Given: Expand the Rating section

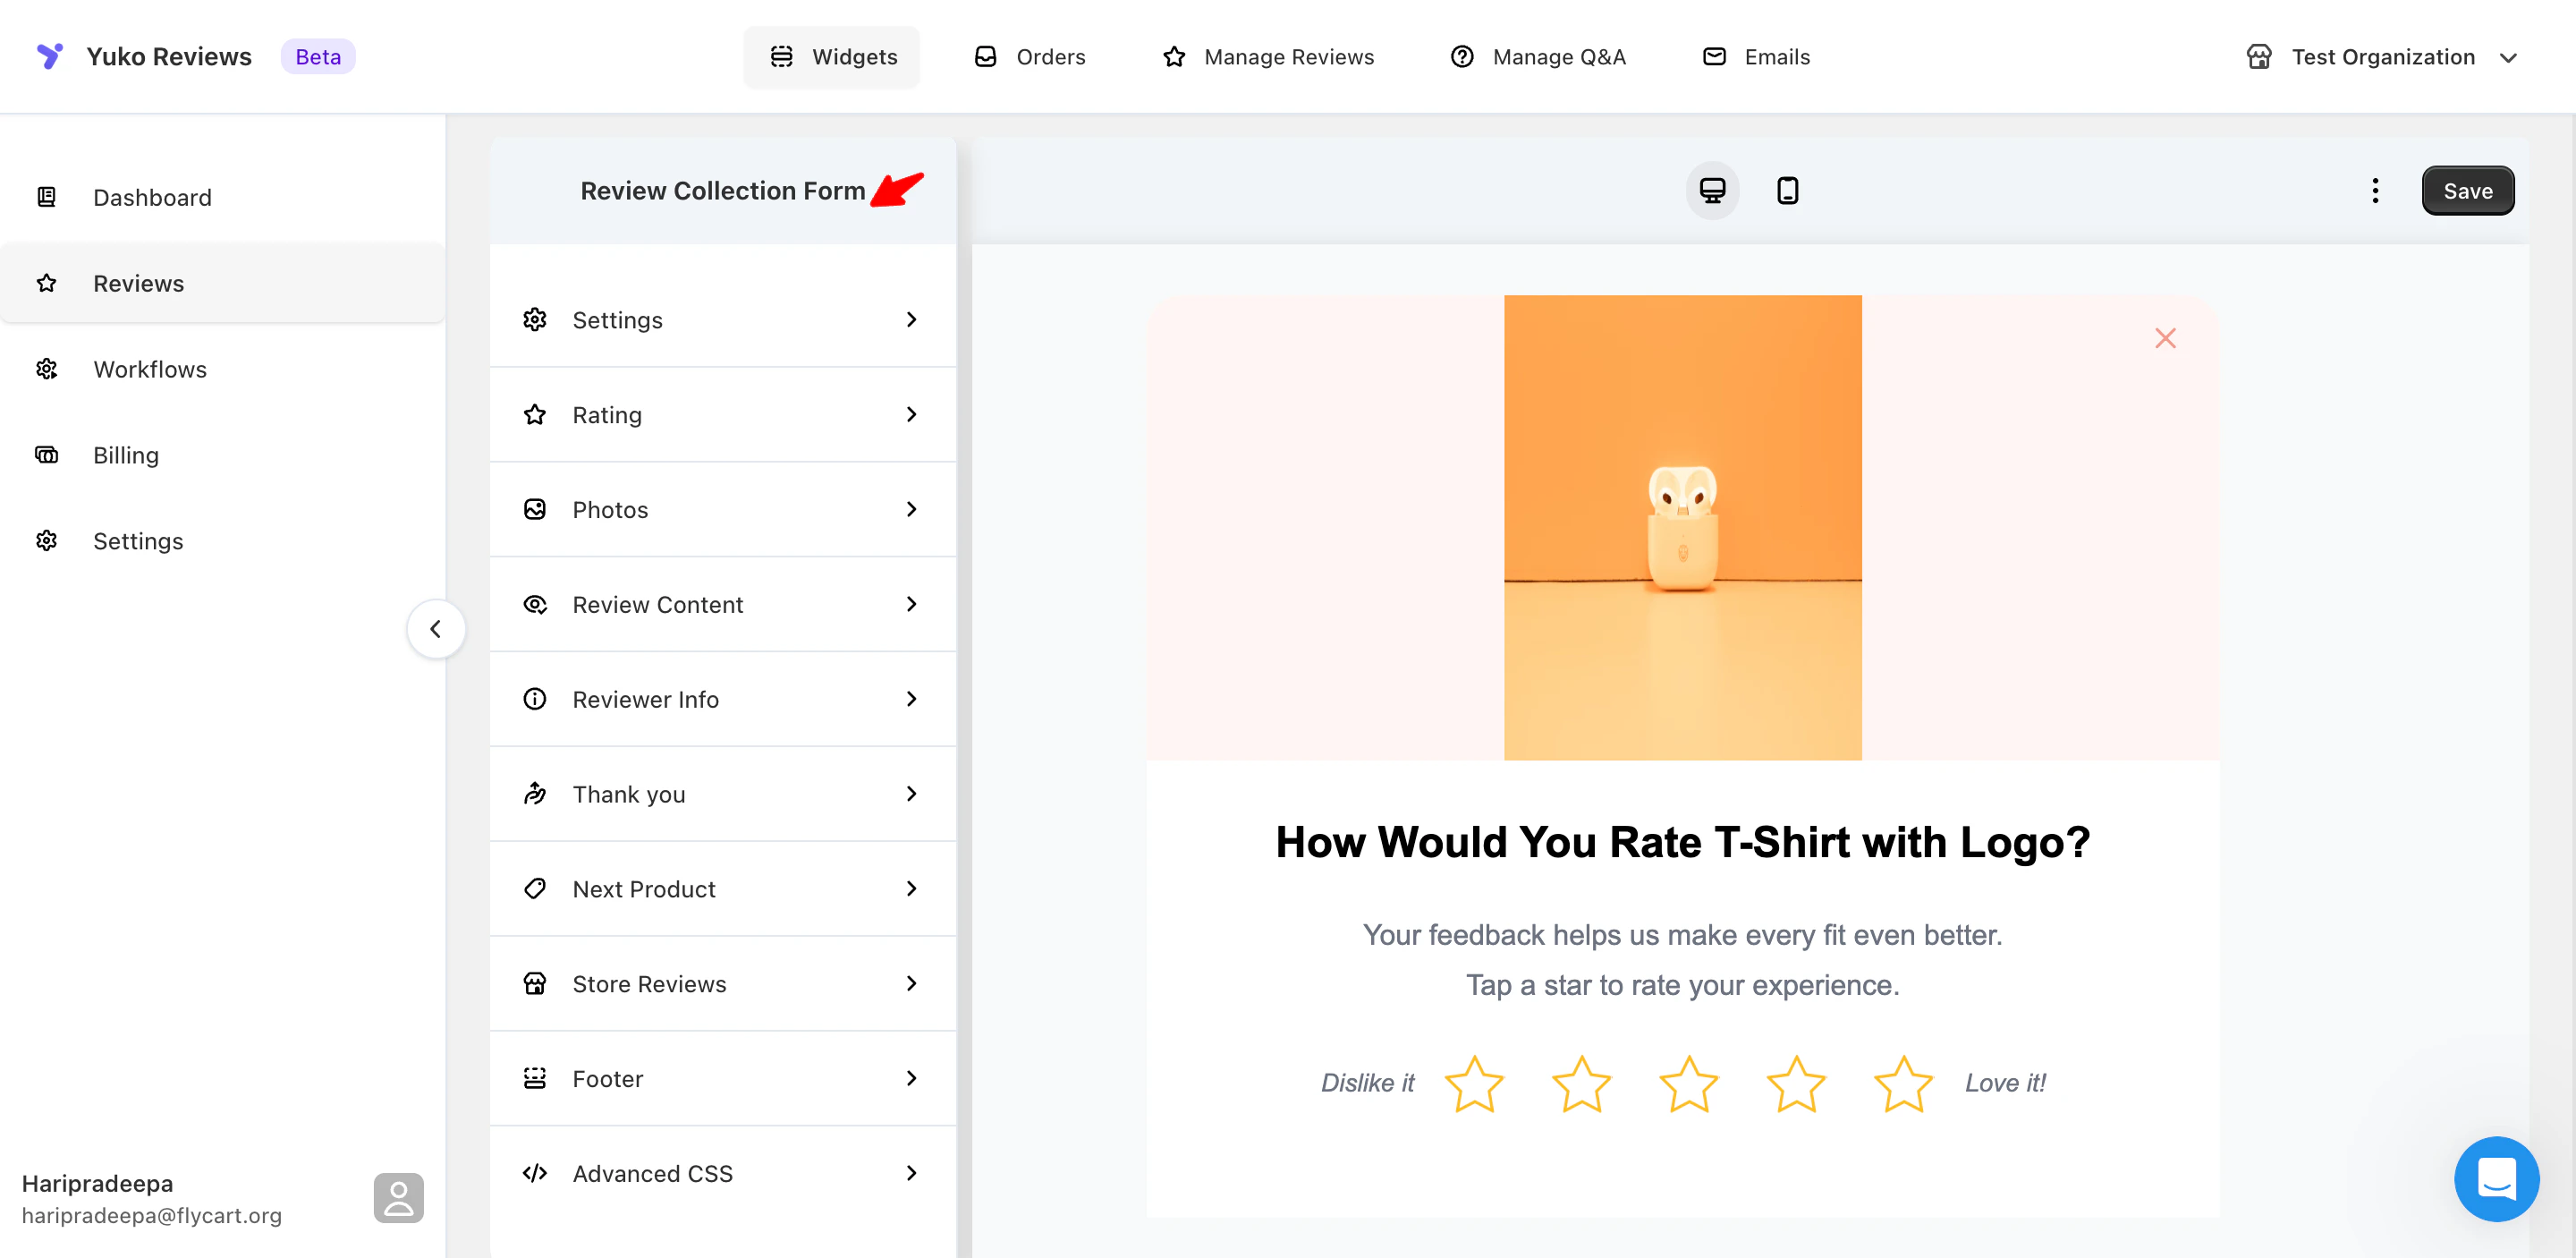Looking at the screenshot, I should pyautogui.click(x=722, y=414).
